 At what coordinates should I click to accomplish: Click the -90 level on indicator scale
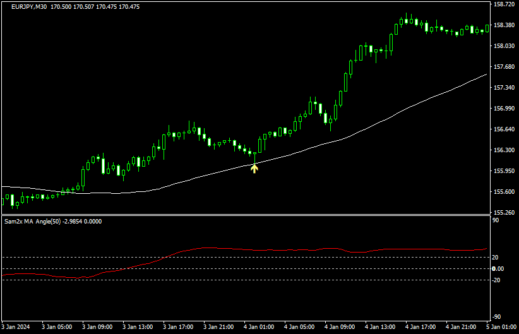pyautogui.click(x=497, y=317)
